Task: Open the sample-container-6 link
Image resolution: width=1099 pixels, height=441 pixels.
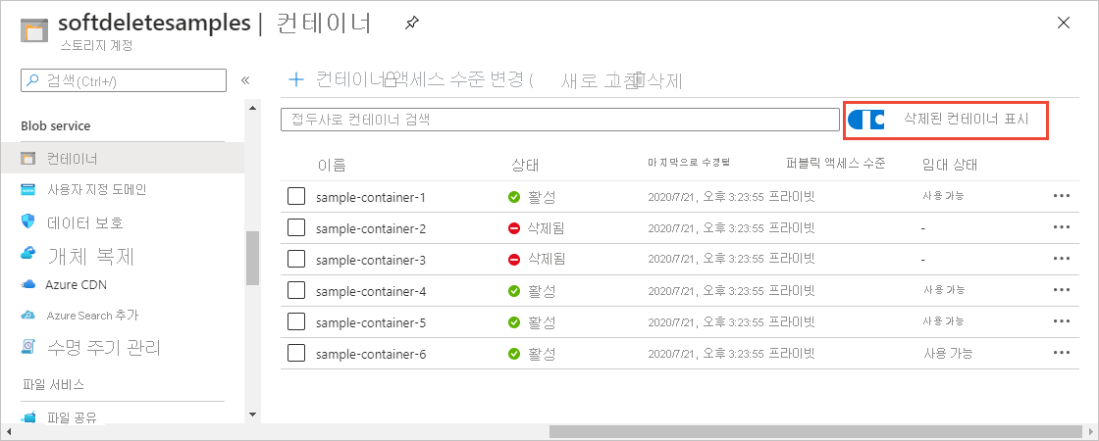Action: pyautogui.click(x=371, y=354)
